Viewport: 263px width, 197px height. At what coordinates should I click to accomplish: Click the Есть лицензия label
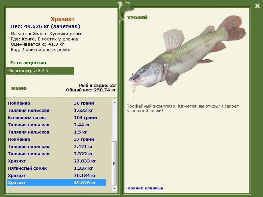click(28, 62)
